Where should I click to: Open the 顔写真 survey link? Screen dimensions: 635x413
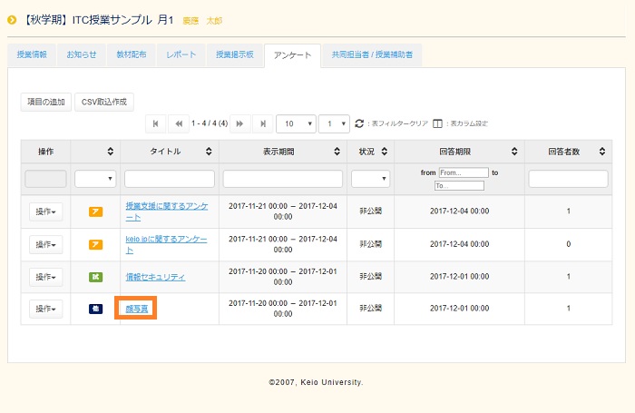(138, 309)
